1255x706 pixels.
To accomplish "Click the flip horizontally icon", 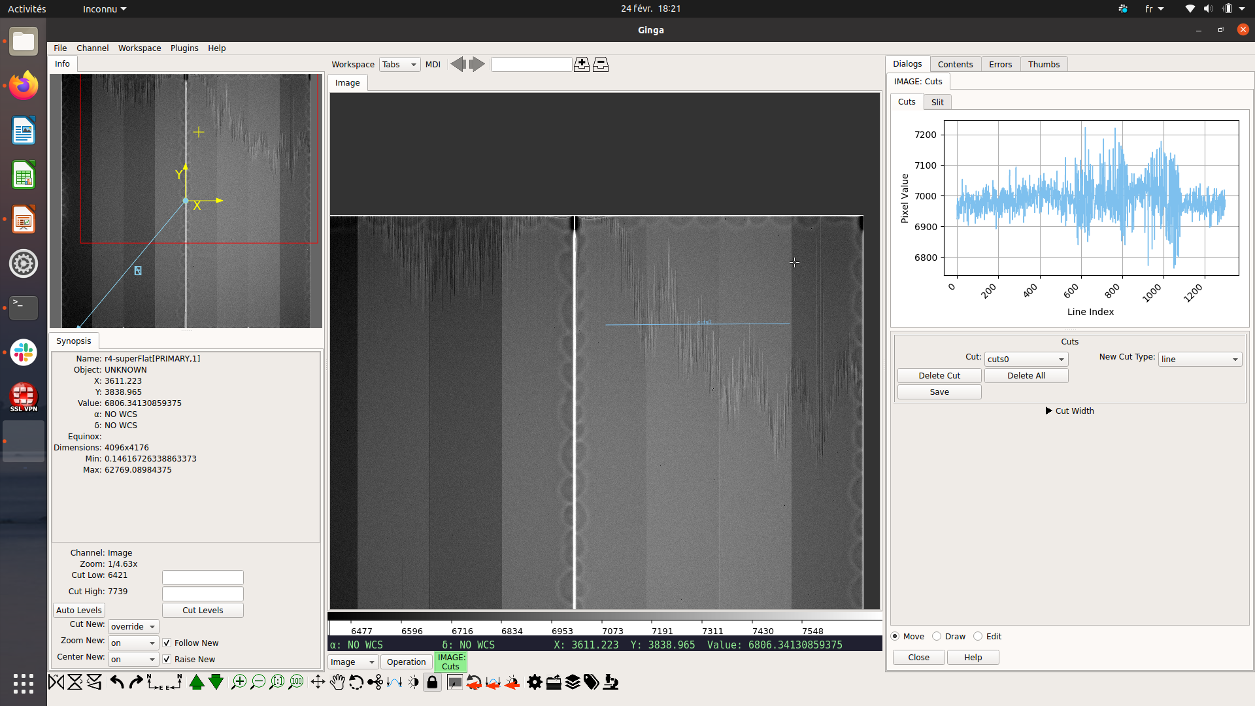I will coord(57,682).
